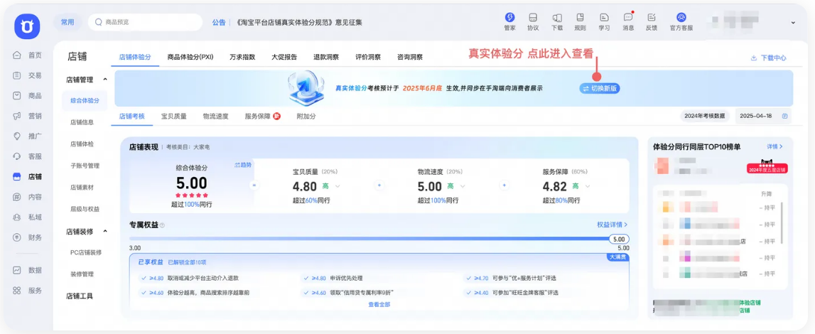Open 客服 in the left sidebar
Image resolution: width=815 pixels, height=334 pixels.
pos(28,156)
